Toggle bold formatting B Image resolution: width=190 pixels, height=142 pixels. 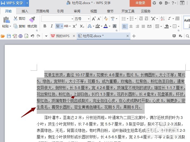(45, 26)
